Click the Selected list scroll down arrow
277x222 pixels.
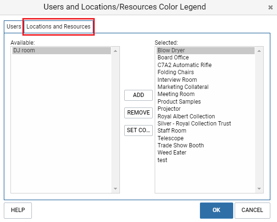coord(259,189)
